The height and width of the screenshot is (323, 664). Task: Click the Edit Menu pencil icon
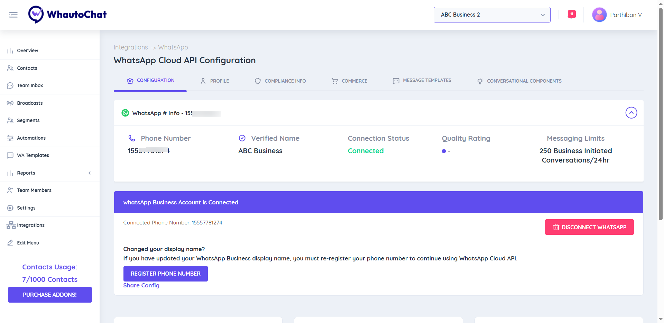click(10, 243)
